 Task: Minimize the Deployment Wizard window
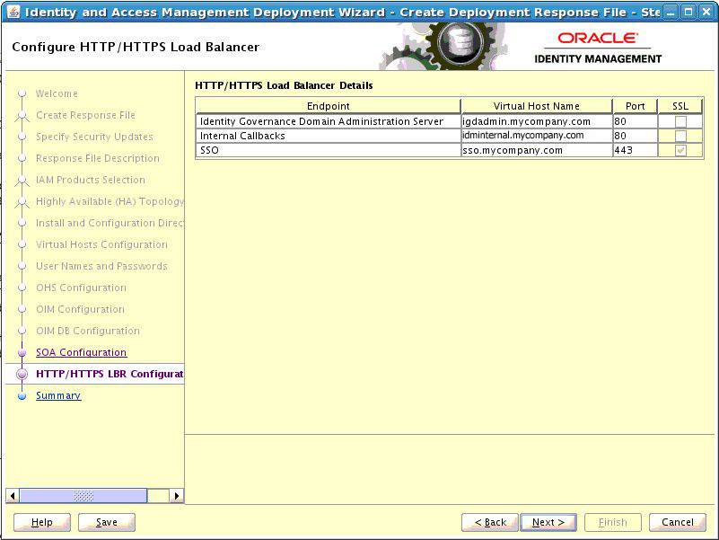pos(671,12)
